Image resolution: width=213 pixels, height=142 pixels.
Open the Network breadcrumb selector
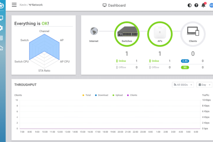point(36,5)
